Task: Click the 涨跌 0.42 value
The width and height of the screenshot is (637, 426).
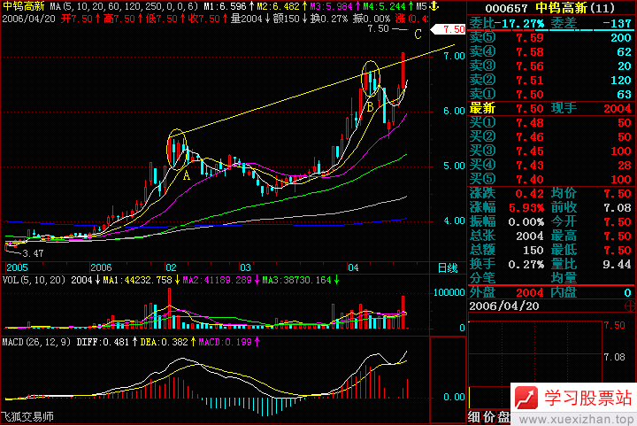Action: coord(530,193)
